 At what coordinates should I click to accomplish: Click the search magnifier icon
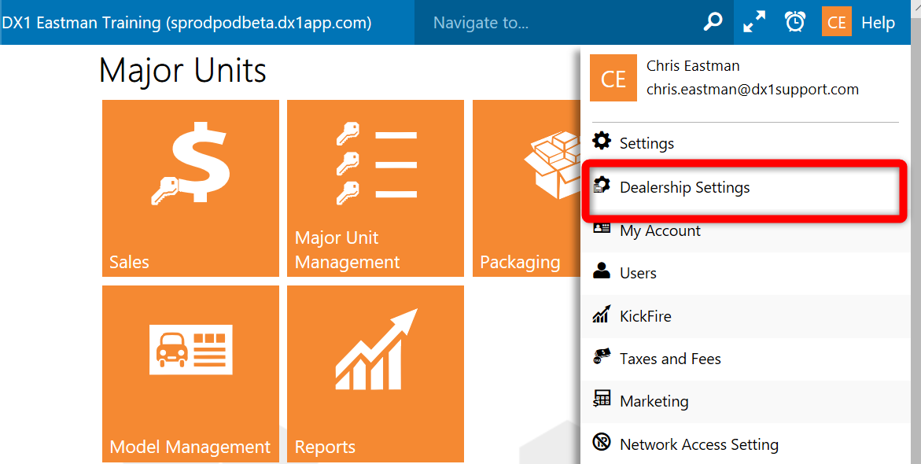pos(713,22)
